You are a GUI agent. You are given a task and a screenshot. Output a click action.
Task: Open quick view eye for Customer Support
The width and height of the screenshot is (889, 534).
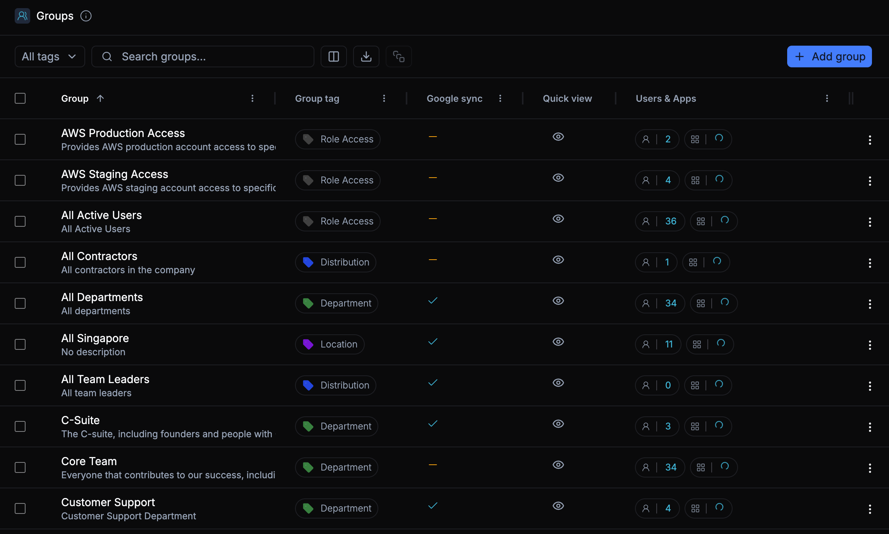coord(558,506)
